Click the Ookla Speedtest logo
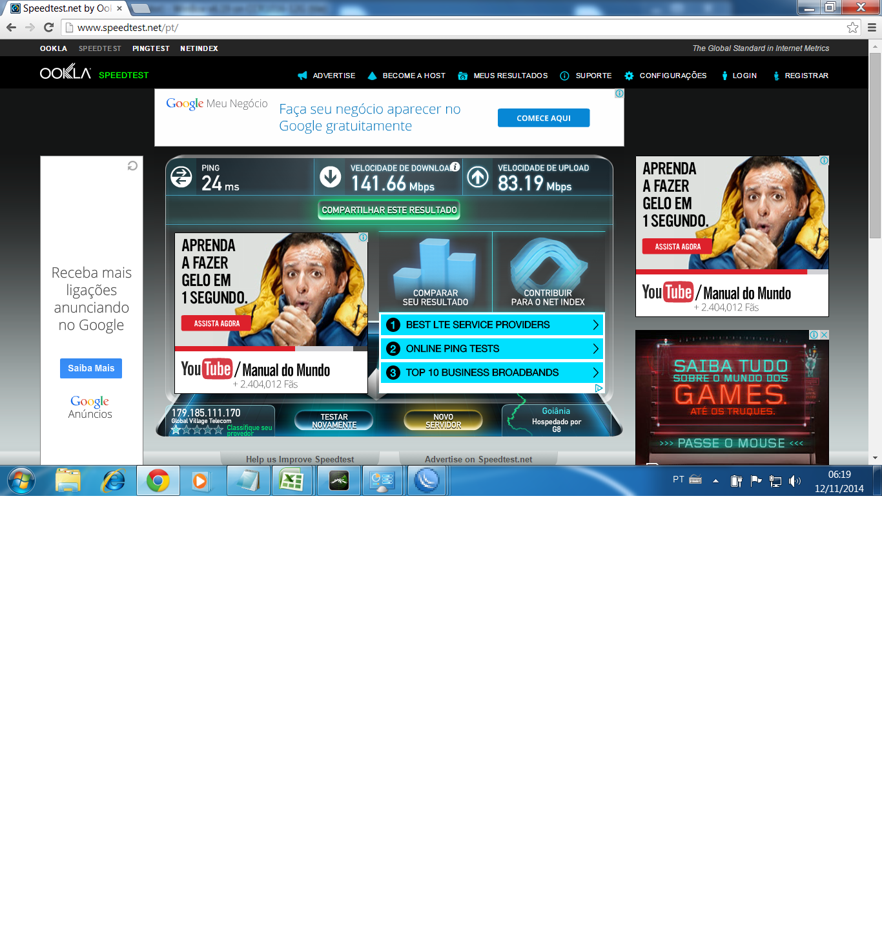 coord(94,73)
